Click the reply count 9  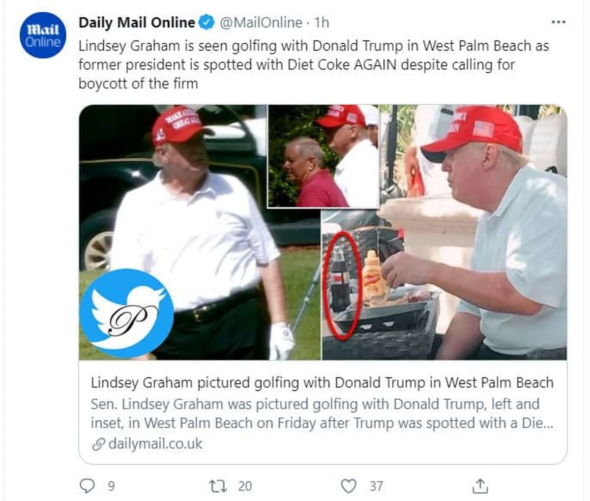pos(111,486)
